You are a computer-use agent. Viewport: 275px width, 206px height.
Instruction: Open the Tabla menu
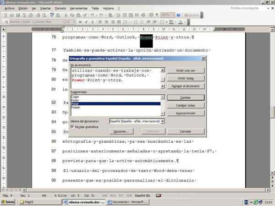click(95, 8)
